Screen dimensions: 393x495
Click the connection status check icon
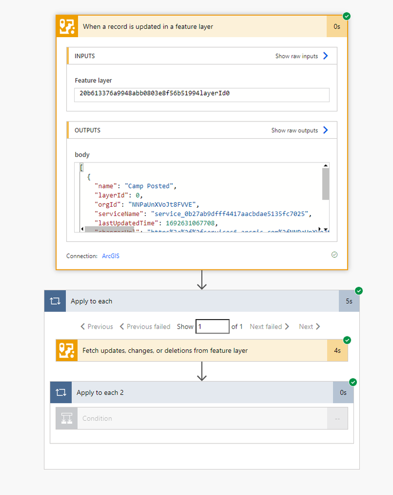[334, 255]
